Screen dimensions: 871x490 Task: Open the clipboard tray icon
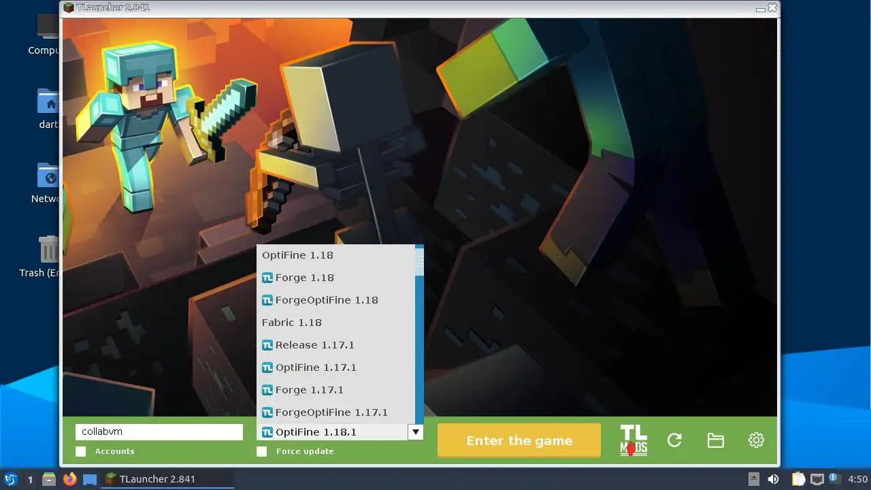(798, 479)
